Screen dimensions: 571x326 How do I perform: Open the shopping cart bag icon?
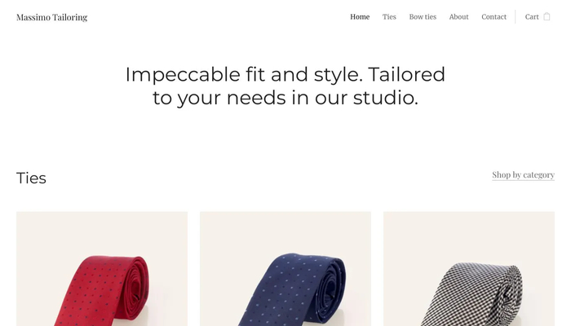tap(547, 17)
